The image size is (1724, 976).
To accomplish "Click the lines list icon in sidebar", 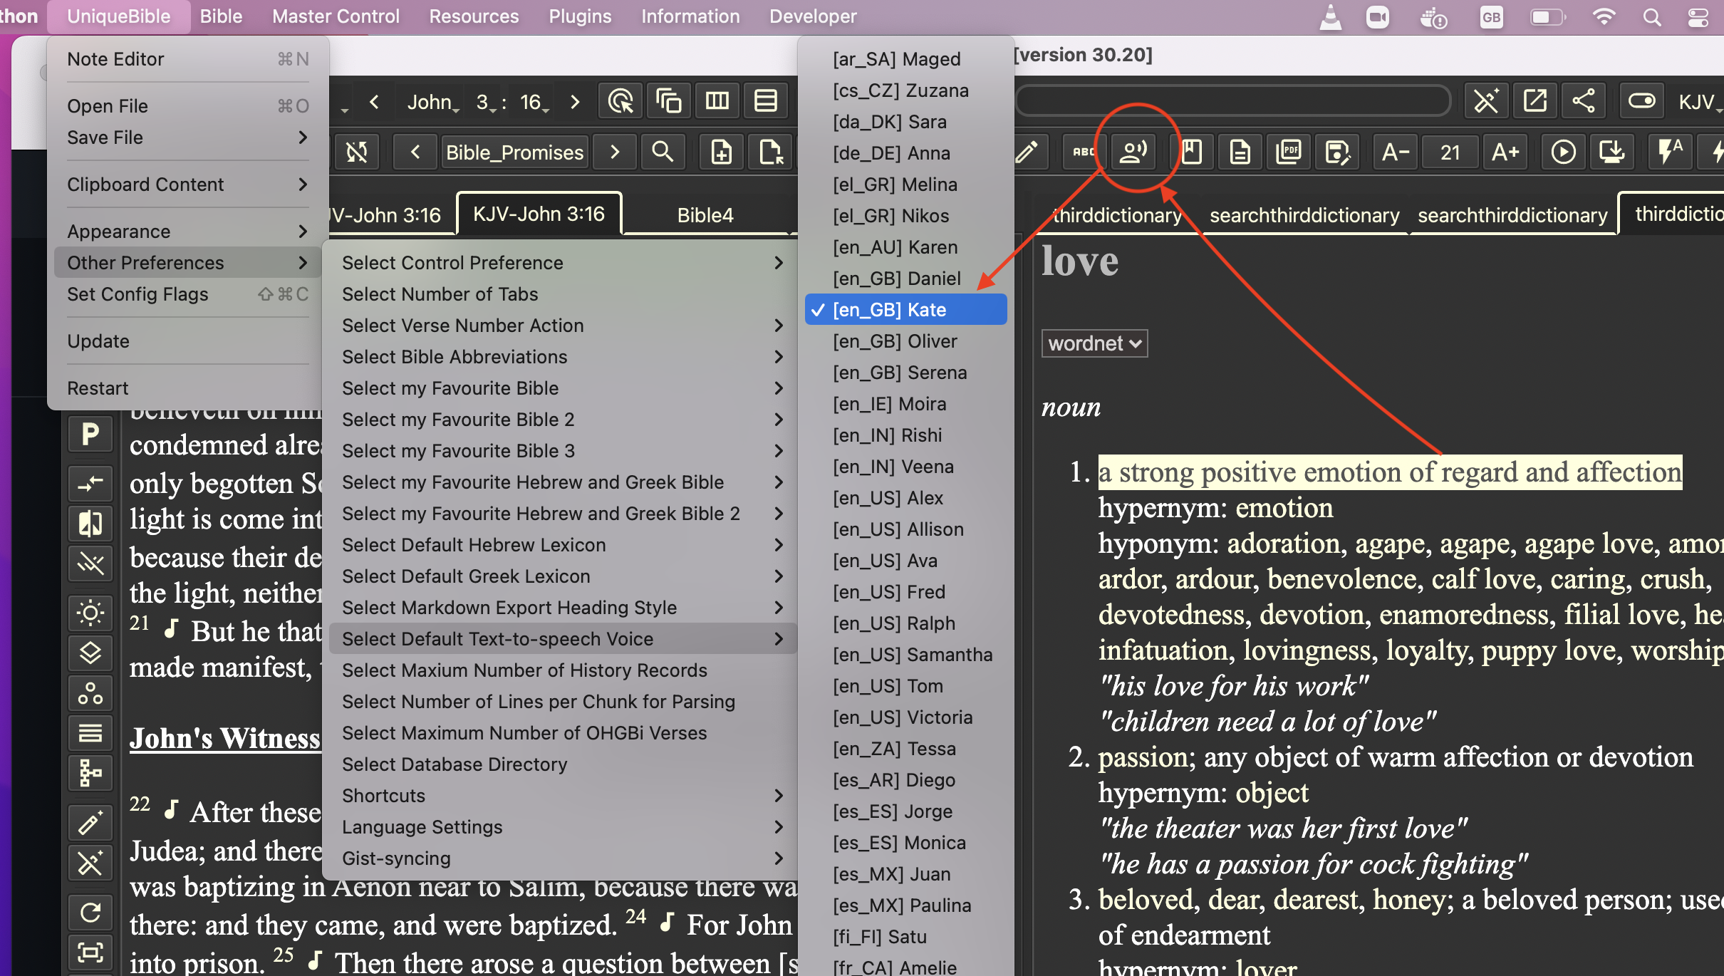I will 90,732.
